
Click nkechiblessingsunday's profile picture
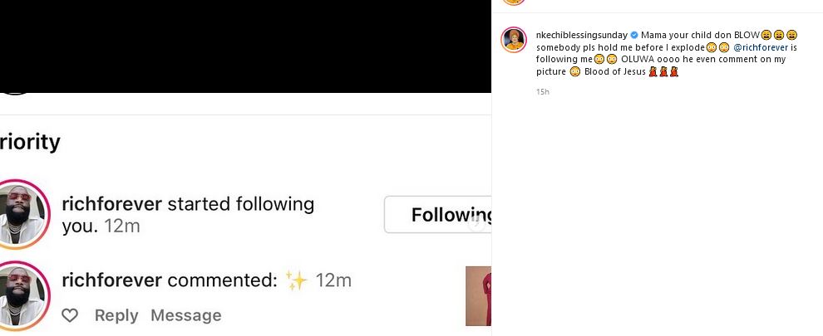coord(514,40)
